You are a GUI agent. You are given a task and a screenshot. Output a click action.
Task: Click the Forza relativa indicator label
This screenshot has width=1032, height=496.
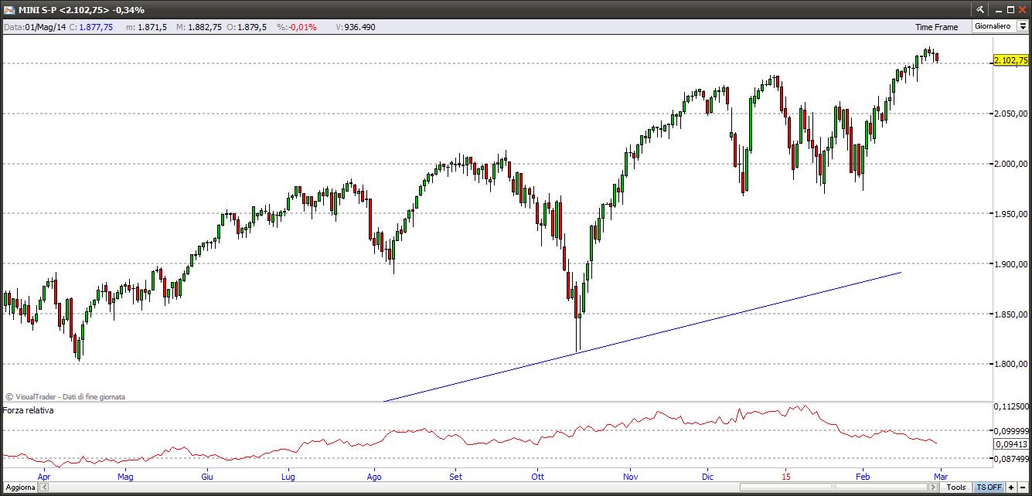point(29,410)
